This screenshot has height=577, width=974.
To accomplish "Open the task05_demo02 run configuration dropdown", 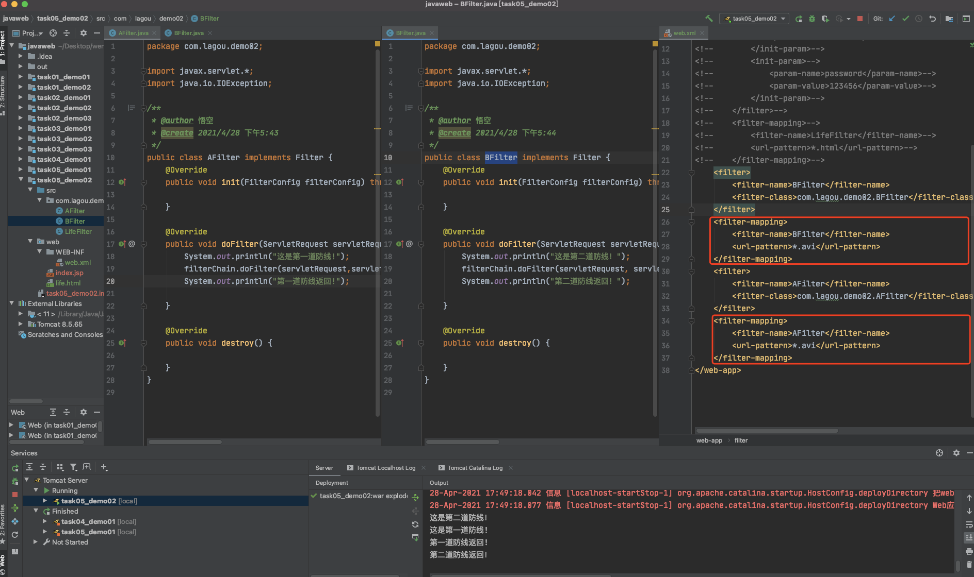I will tap(754, 19).
